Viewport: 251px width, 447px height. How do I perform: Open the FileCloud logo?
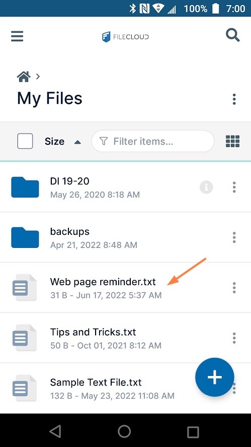coord(125,37)
